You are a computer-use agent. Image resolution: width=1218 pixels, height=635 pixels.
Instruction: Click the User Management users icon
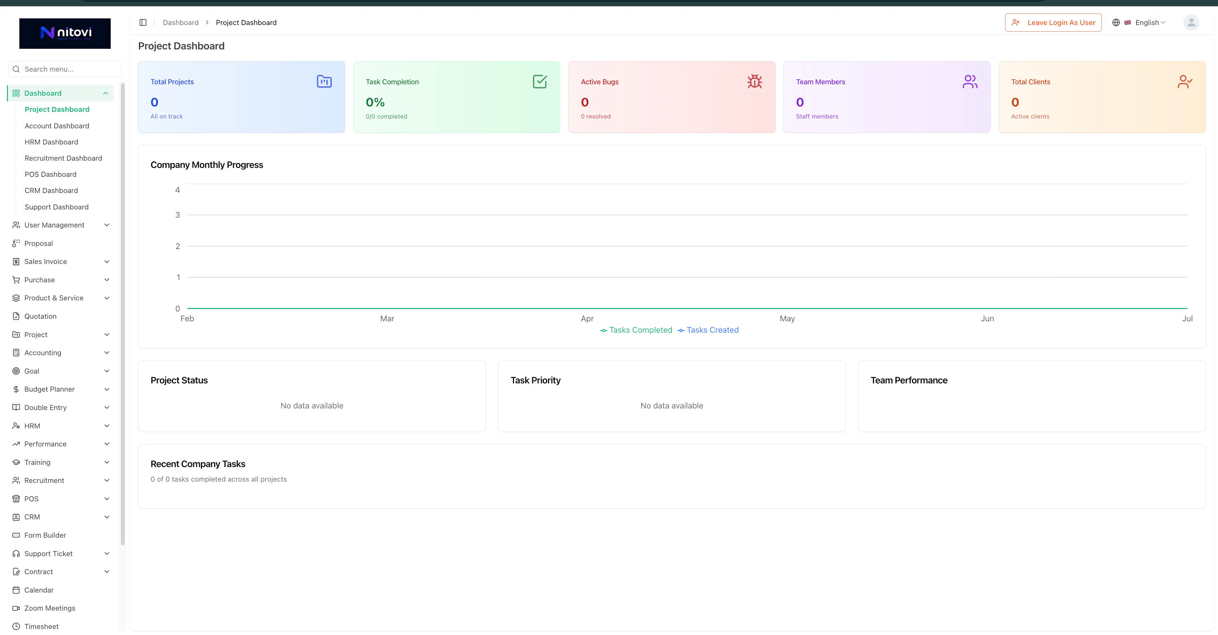coord(16,225)
